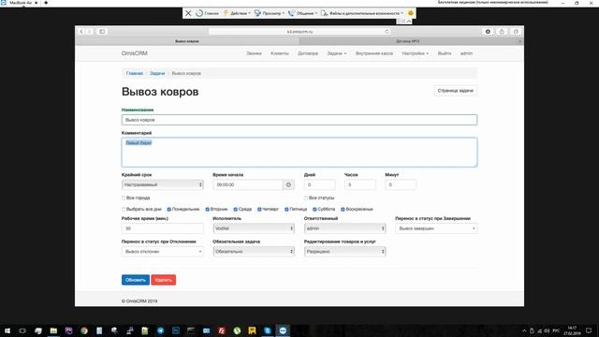Open the Крайний срок dropdown

(x=162, y=184)
